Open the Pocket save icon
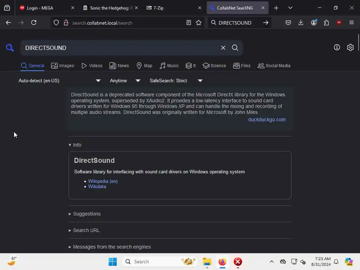Viewport: 360px width, 270px height. 288,22
